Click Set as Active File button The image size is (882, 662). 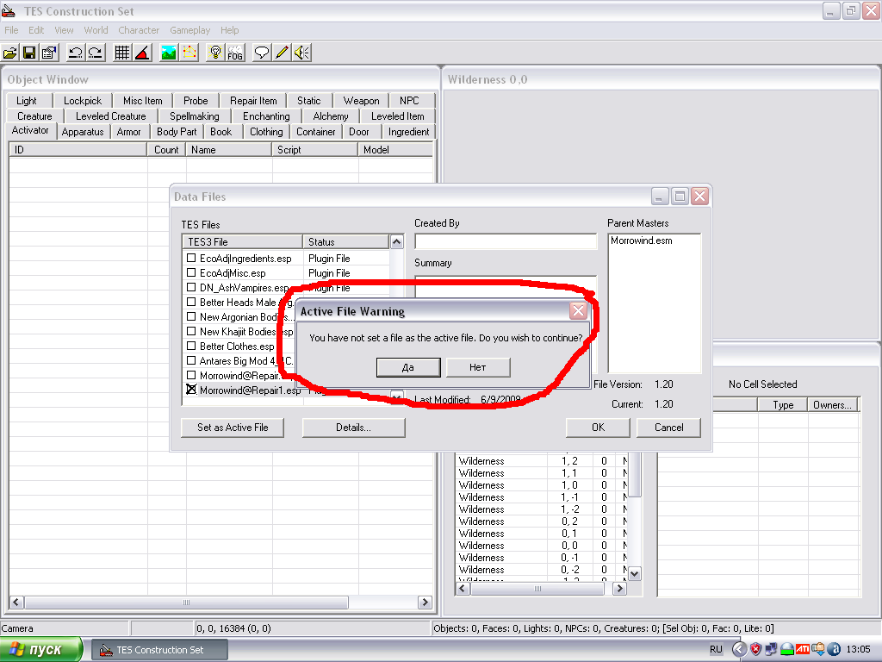(x=233, y=428)
